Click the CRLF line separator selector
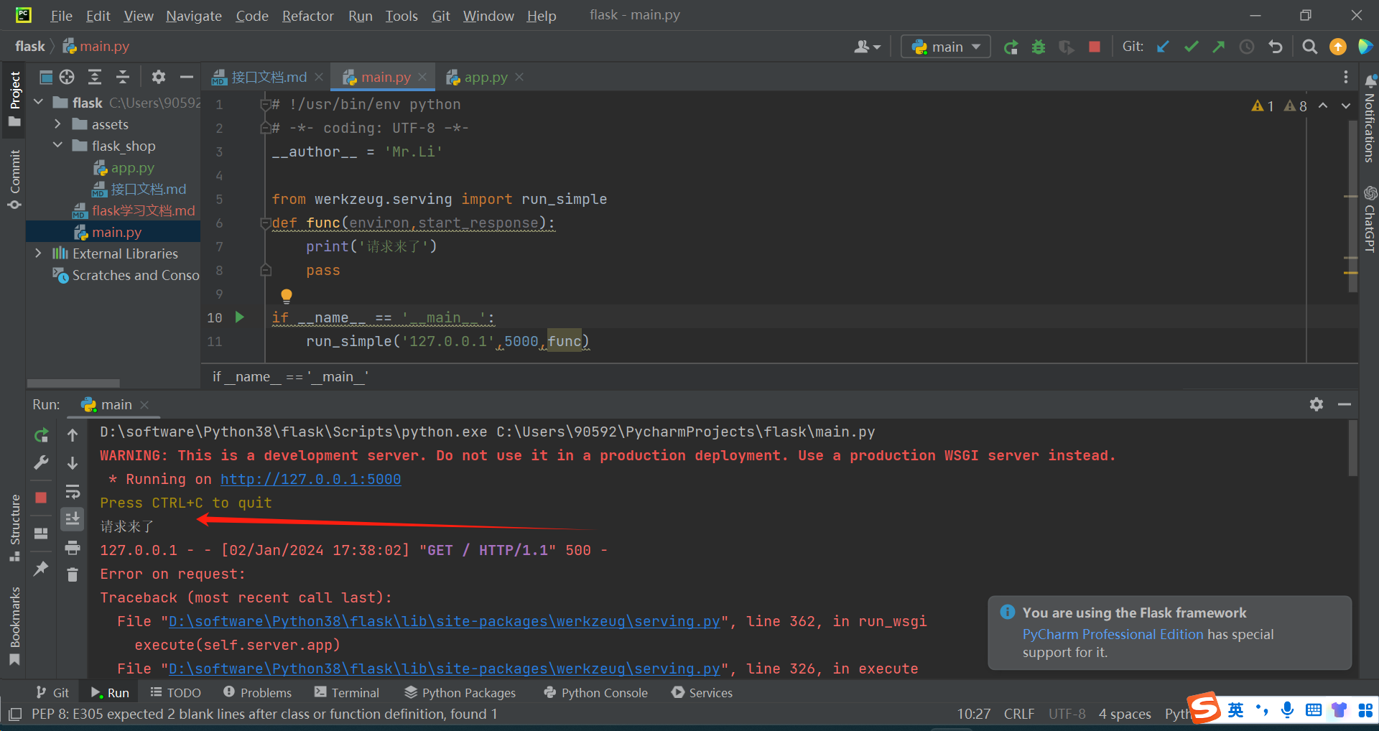This screenshot has width=1379, height=731. point(1018,714)
